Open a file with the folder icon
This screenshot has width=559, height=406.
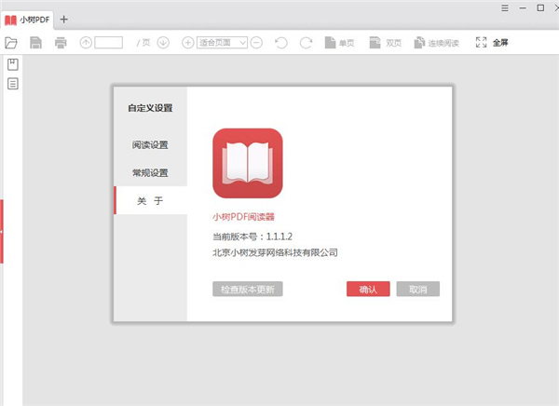coord(11,43)
